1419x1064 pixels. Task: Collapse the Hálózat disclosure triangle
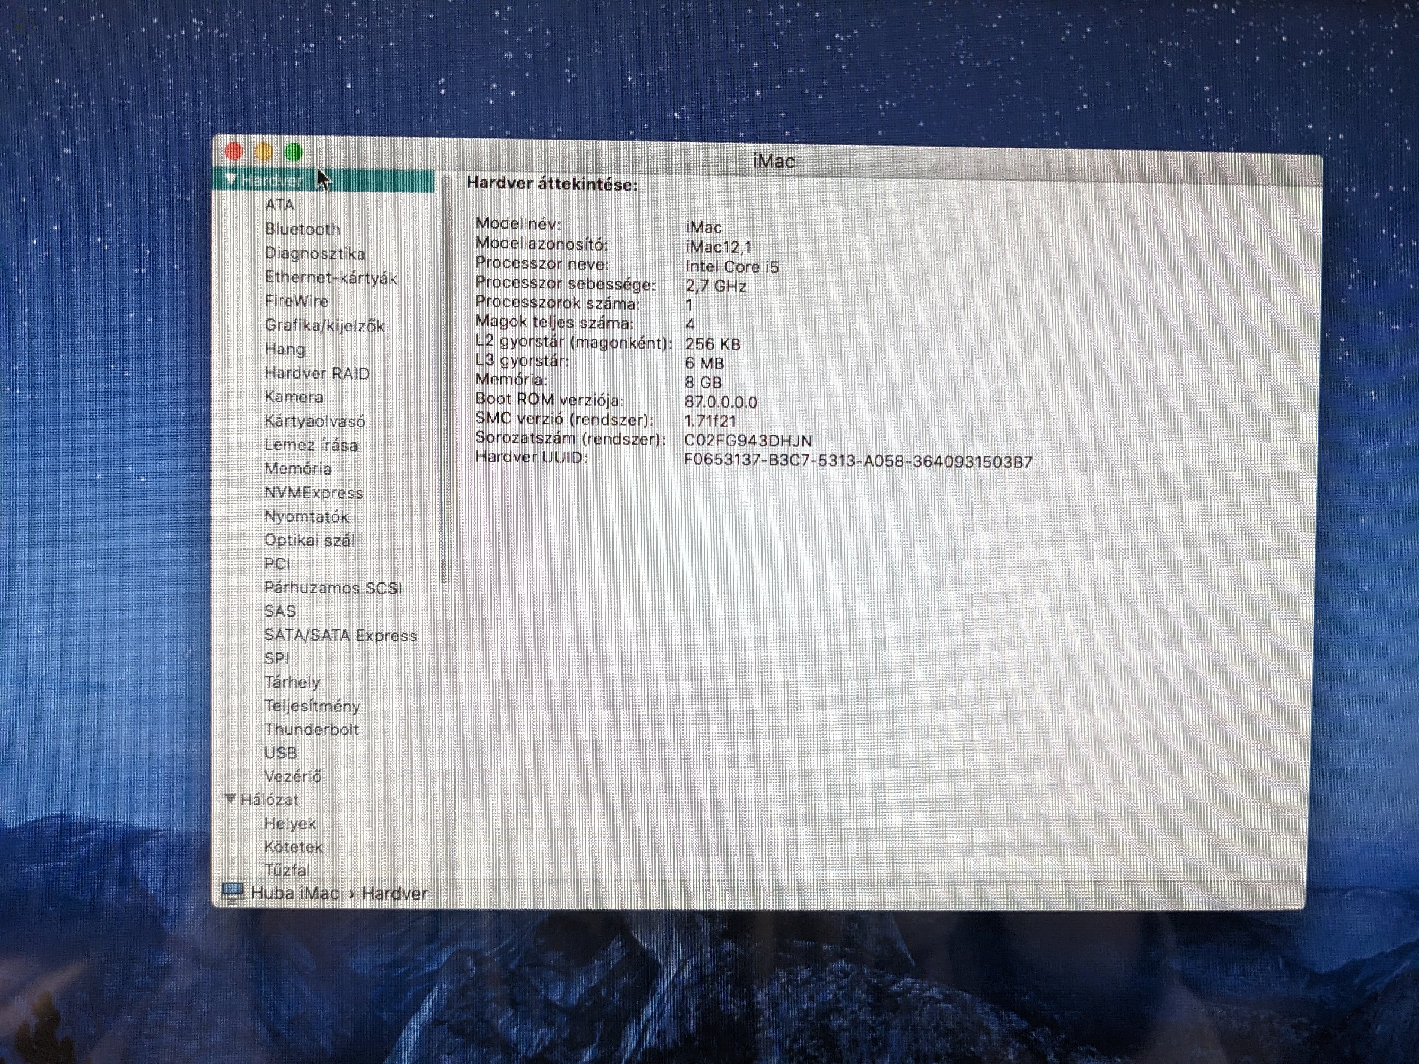click(x=231, y=799)
